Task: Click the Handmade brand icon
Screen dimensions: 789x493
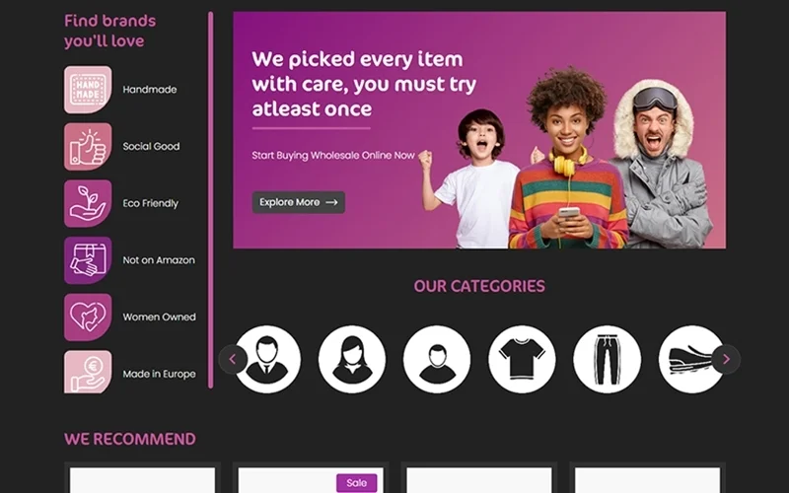Action: click(88, 90)
